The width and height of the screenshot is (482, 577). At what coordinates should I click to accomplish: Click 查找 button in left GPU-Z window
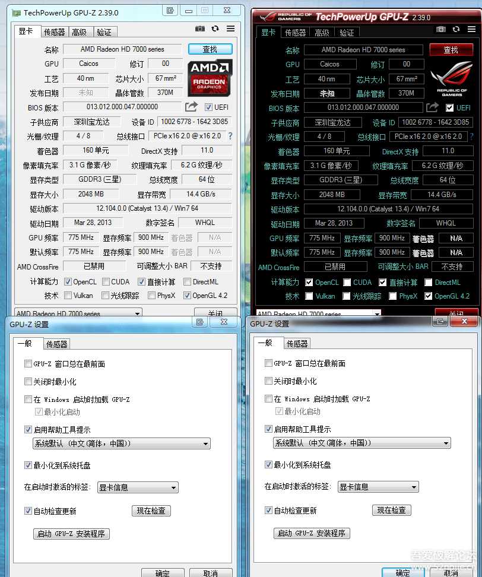210,49
